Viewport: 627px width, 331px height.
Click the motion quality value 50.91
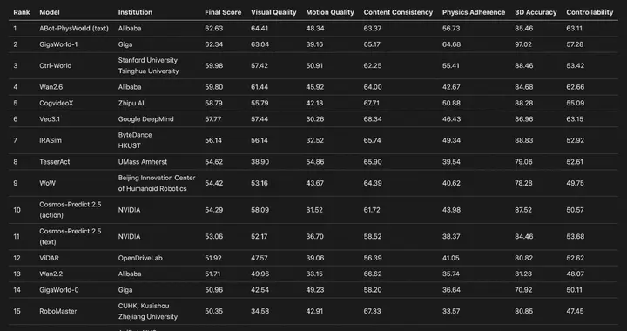click(x=314, y=65)
